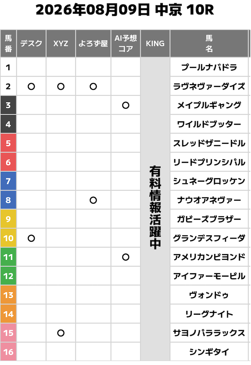Image resolution: width=251 pixels, height=365 pixels.
Task: Click the AI予想コア circle for horse 3
Action: [x=125, y=106]
